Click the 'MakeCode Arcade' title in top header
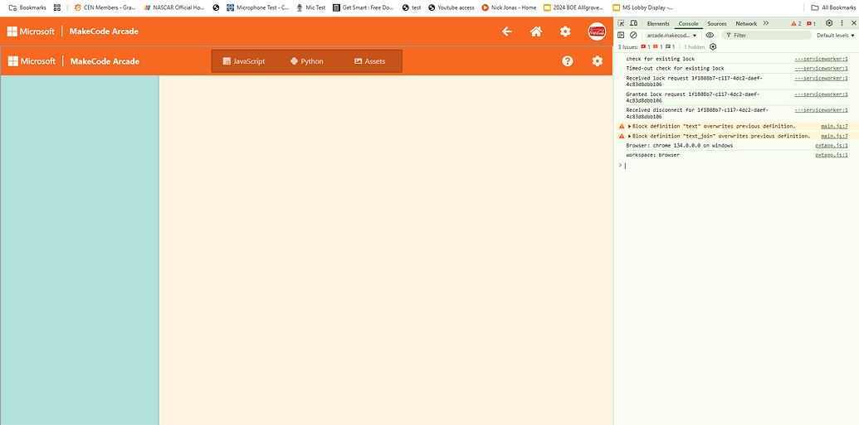This screenshot has width=859, height=425. (104, 31)
